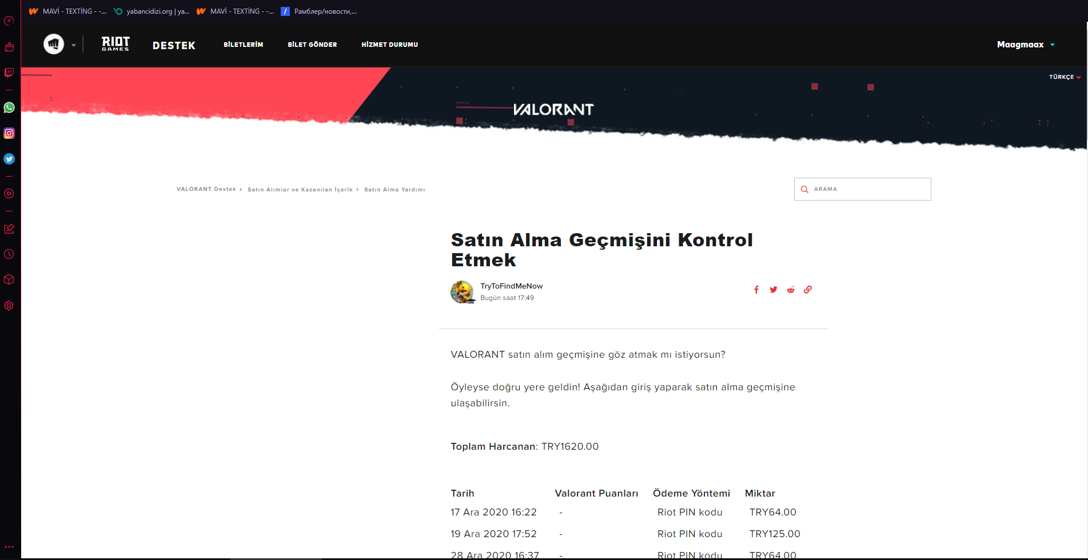Click the Riot Games wordmark logo

click(x=115, y=44)
